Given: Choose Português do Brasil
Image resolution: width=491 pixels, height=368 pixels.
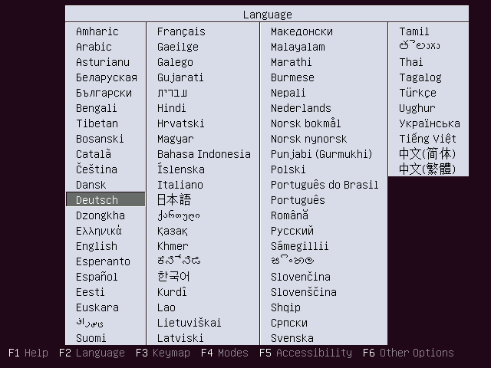Looking at the screenshot, I should [x=325, y=185].
